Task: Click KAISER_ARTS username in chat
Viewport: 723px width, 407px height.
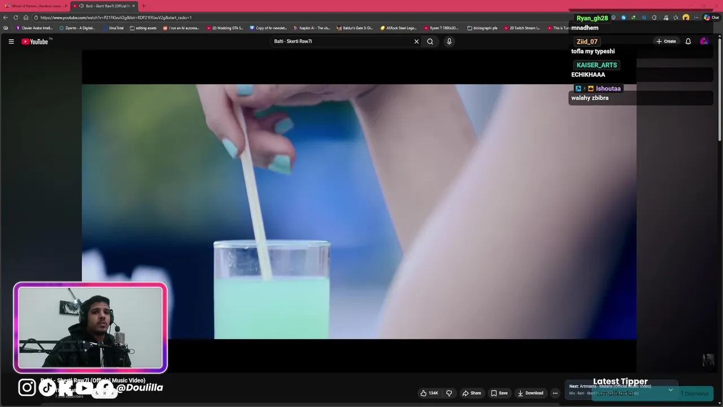Action: click(596, 65)
